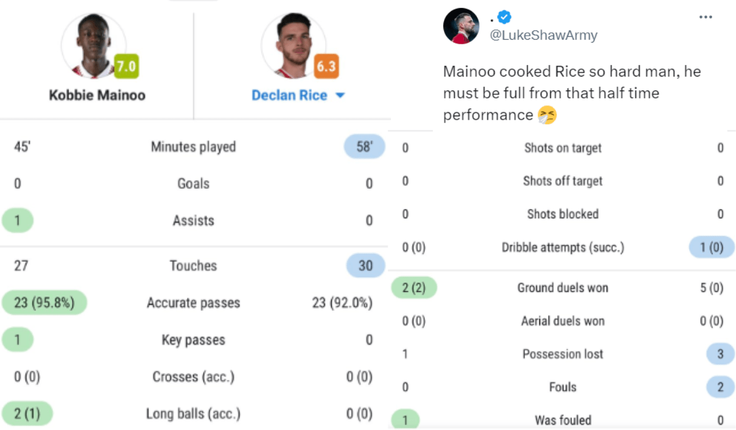
Task: Click the 2 (2) ground duels won pill
Action: [414, 288]
